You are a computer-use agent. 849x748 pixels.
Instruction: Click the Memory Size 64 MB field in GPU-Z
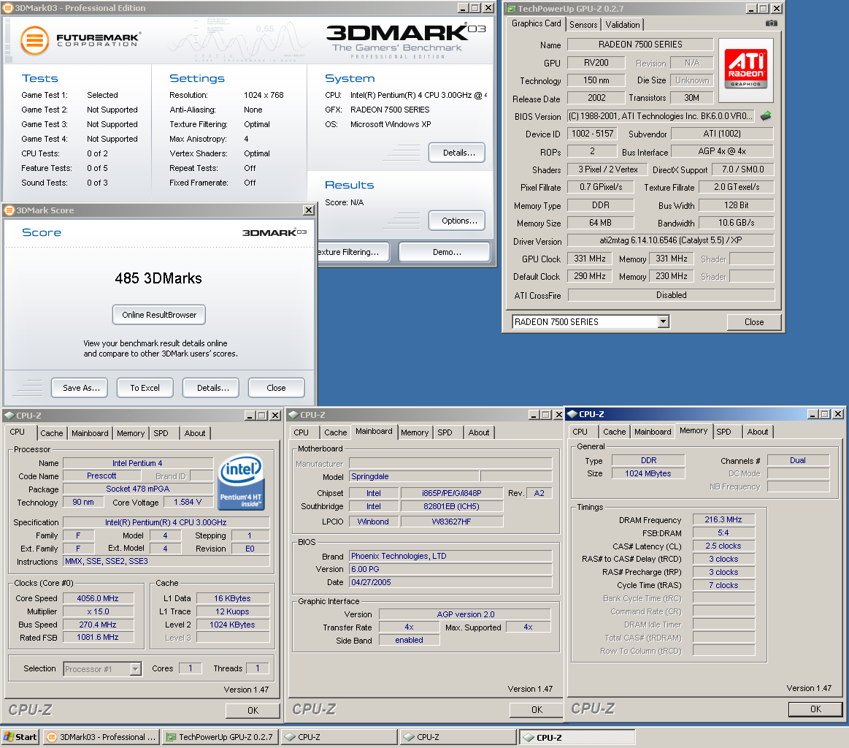tap(601, 223)
